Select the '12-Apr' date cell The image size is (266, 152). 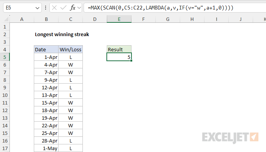click(x=46, y=87)
